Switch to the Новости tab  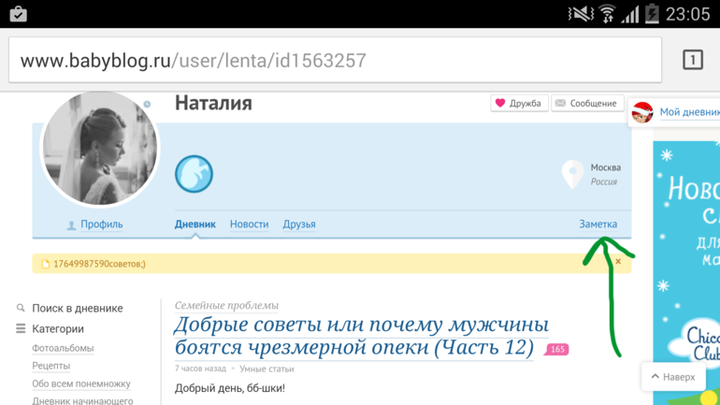(x=249, y=224)
